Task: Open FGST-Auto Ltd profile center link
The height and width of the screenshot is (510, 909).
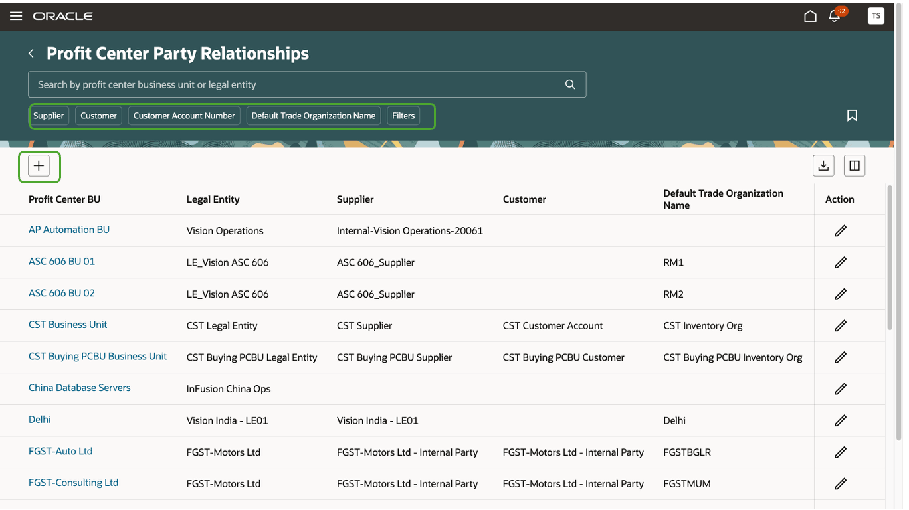Action: pos(60,451)
